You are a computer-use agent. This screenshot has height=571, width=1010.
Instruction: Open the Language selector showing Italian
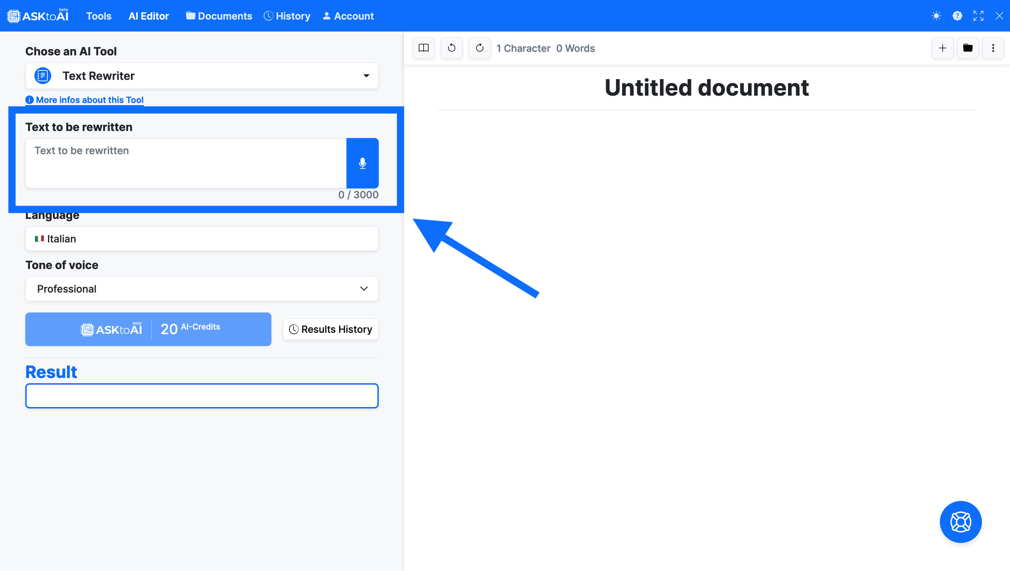click(201, 239)
